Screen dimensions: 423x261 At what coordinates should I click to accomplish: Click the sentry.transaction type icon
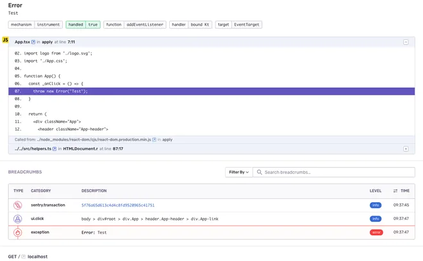(x=18, y=205)
